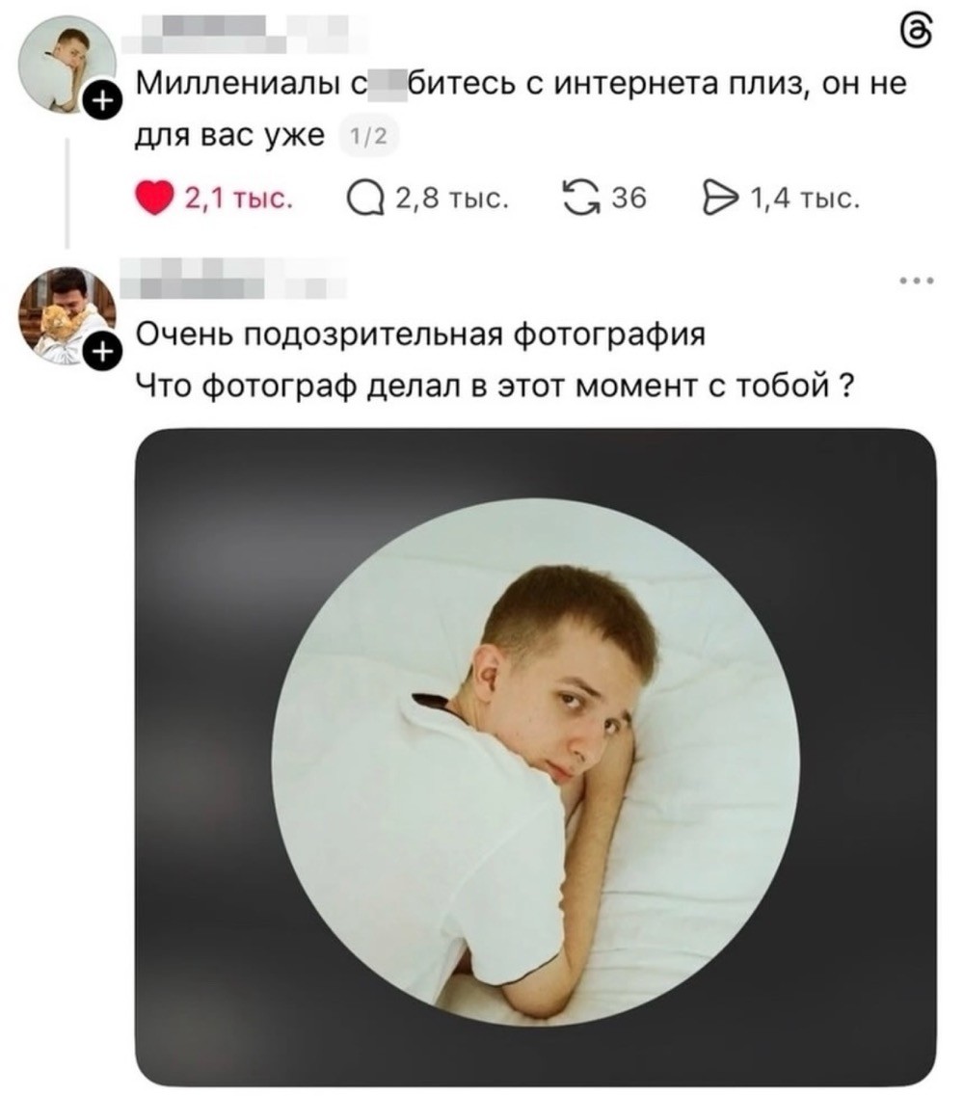Open the post starting with "Миллениалы"
The height and width of the screenshot is (1096, 964).
(521, 85)
